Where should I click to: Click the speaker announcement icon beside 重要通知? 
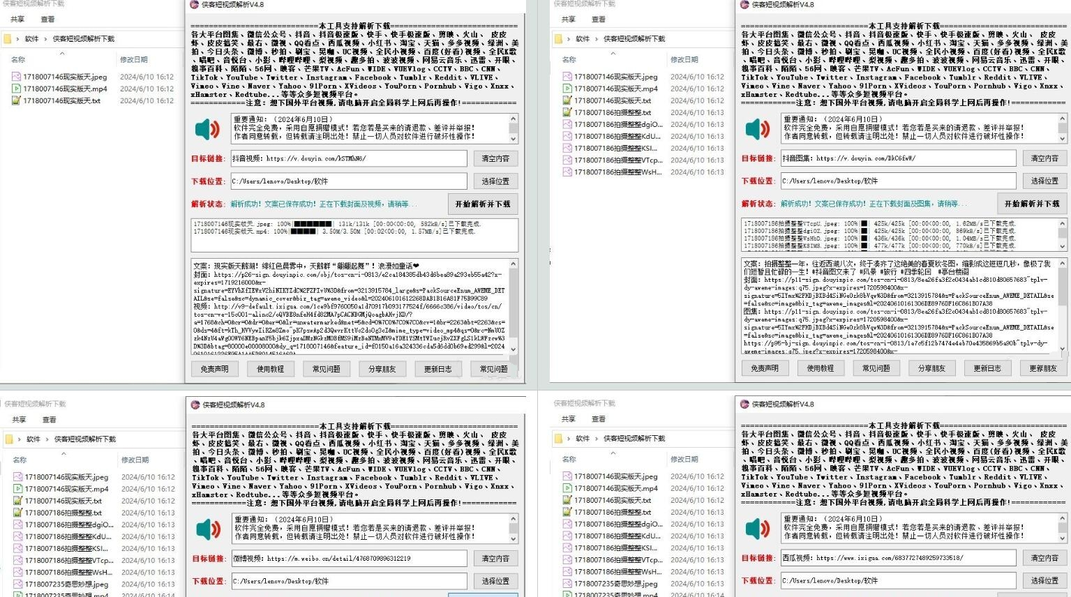207,129
